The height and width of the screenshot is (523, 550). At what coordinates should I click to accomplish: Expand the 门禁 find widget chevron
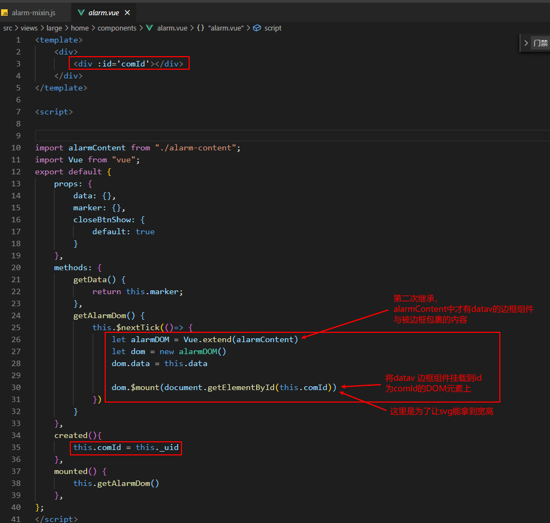pyautogui.click(x=526, y=43)
